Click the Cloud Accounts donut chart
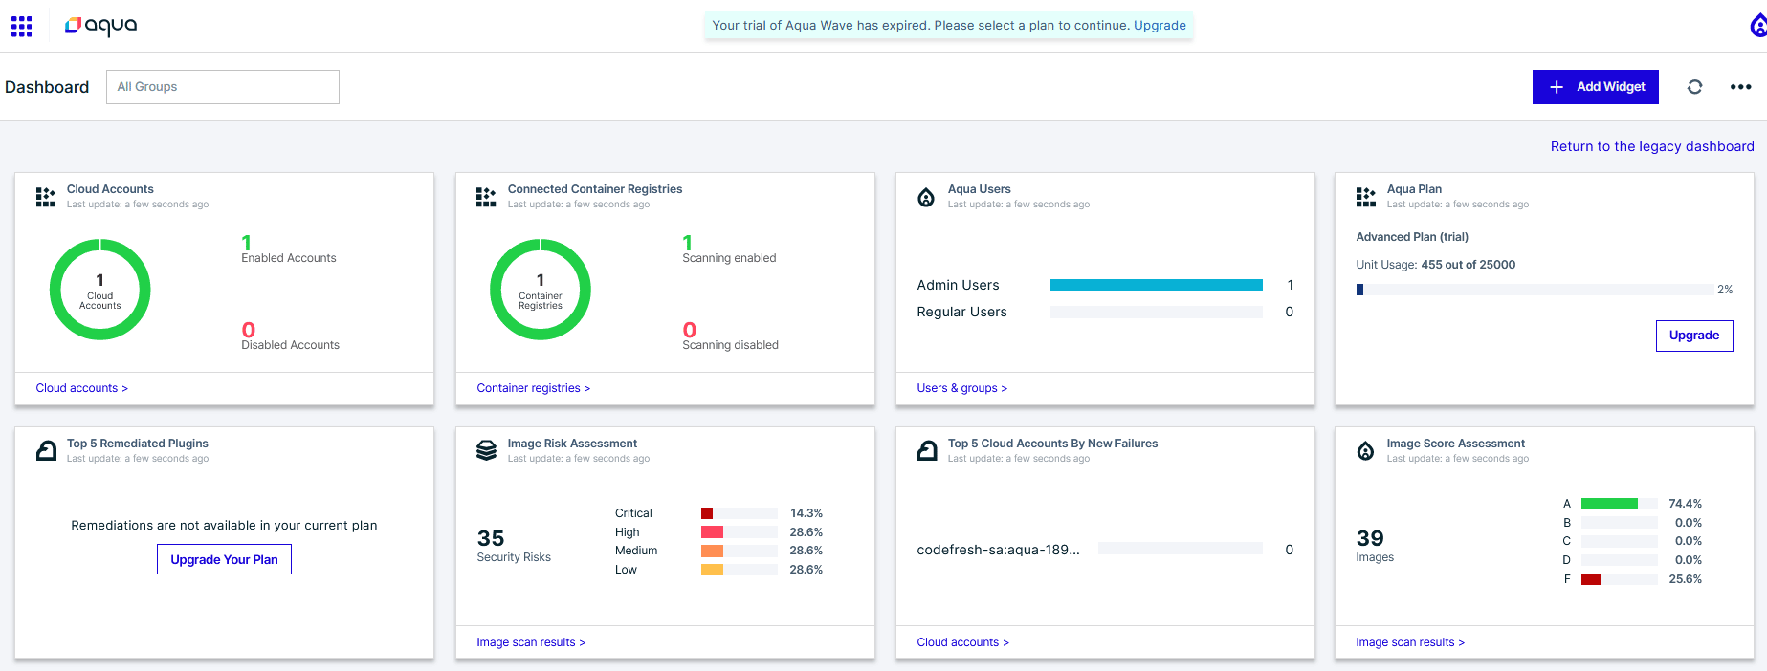Screen dimensions: 1767x671 point(100,290)
